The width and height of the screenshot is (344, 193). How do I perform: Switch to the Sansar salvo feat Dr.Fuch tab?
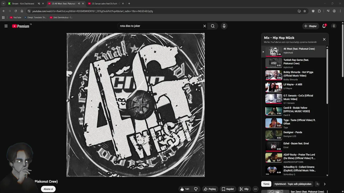105,3
